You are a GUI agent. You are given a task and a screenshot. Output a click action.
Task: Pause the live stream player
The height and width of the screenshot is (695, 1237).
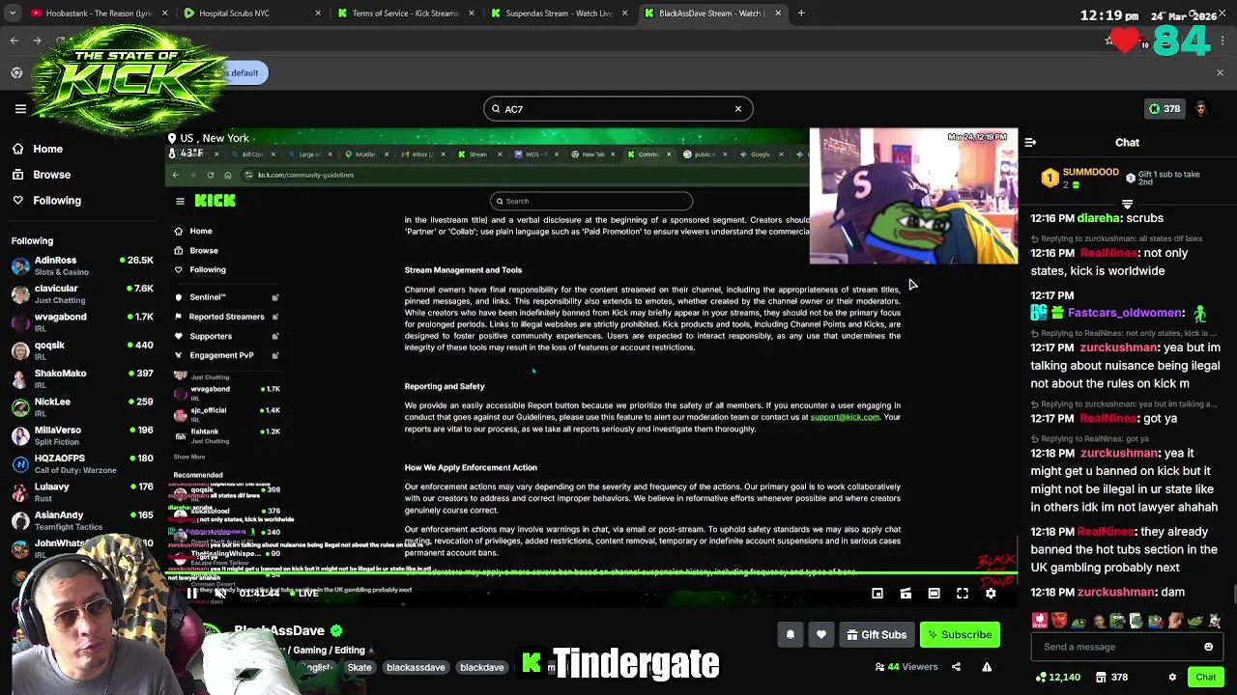[191, 593]
